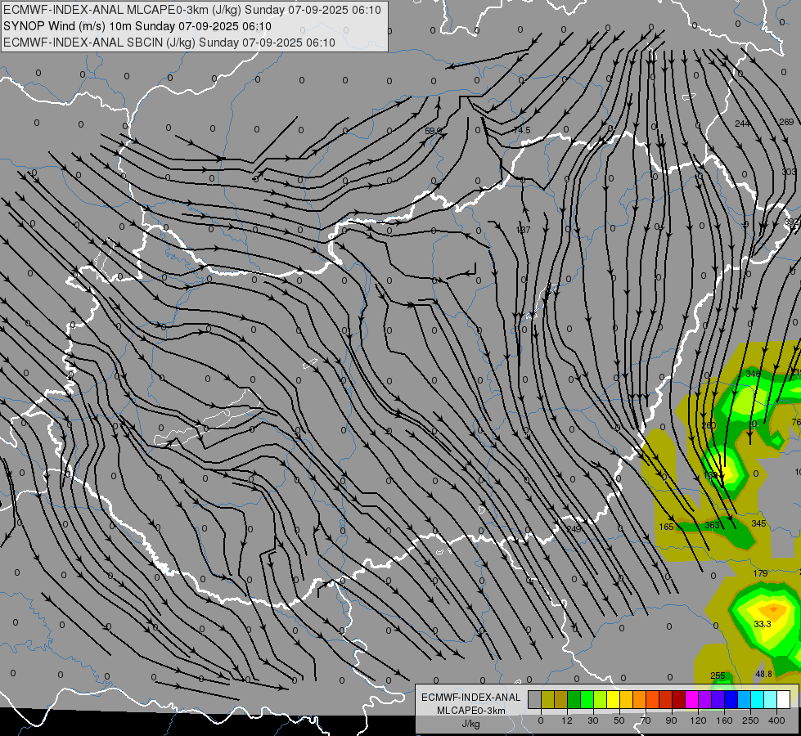This screenshot has height=736, width=801.
Task: Click the dark green legend swatch after 12
Action: pyautogui.click(x=574, y=699)
